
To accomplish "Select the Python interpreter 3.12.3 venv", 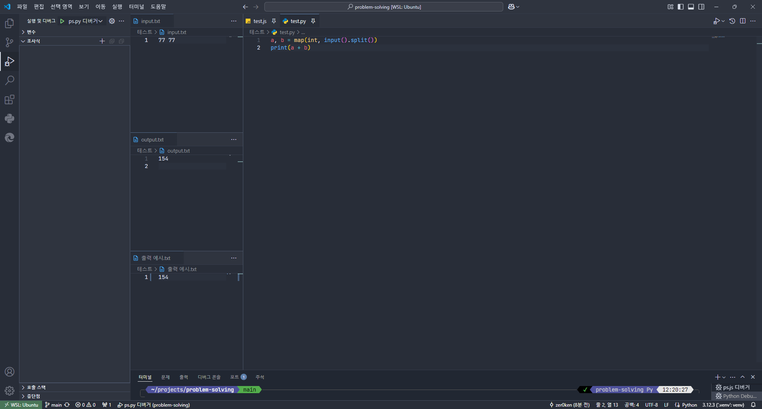I will pos(723,405).
